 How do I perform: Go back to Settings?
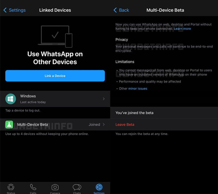pyautogui.click(x=14, y=10)
